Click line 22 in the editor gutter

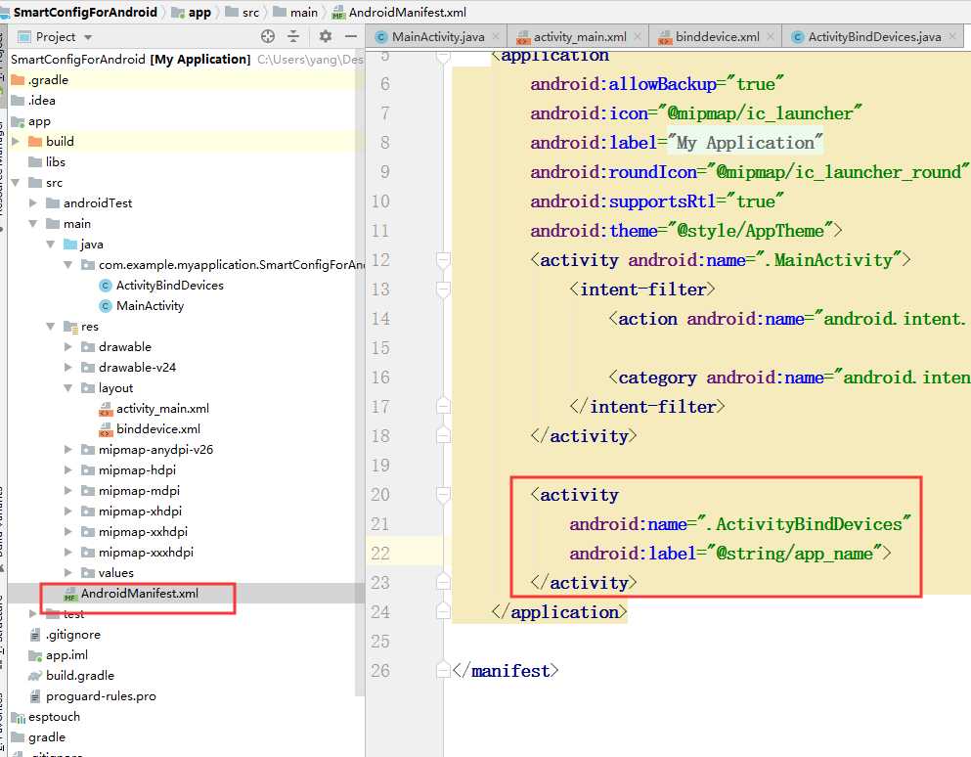(x=380, y=553)
